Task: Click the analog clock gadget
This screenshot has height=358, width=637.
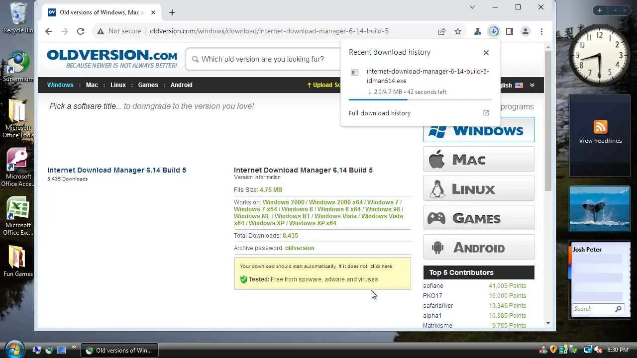Action: point(599,55)
